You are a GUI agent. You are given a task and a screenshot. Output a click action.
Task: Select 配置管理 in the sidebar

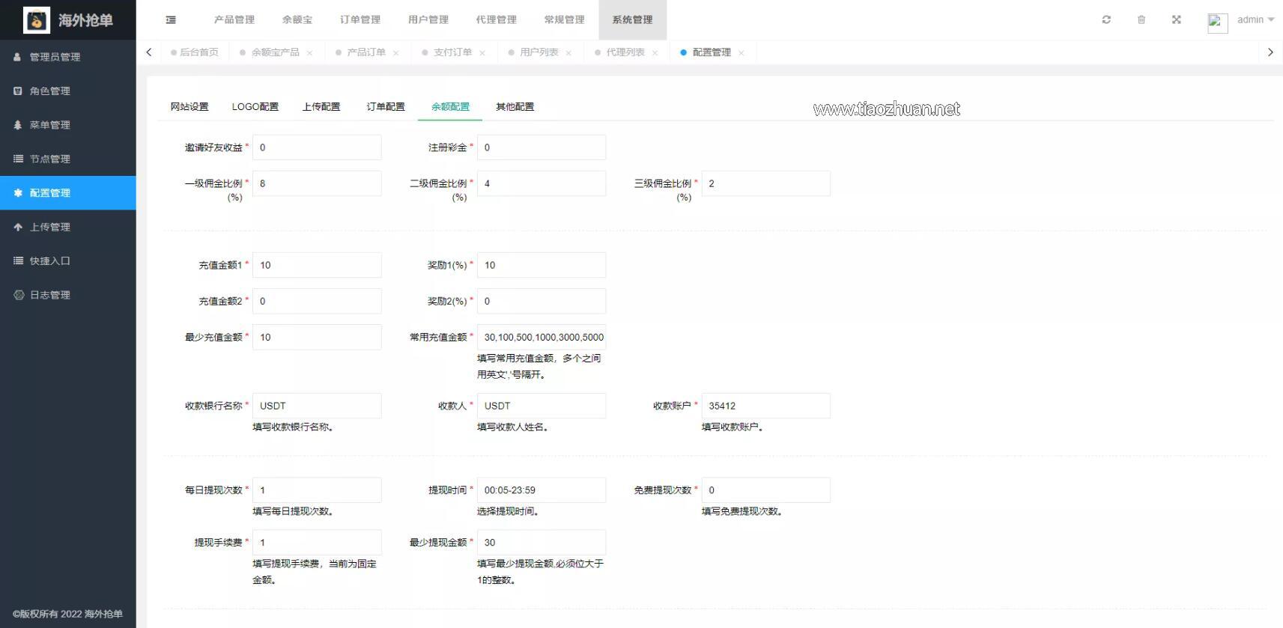tap(68, 193)
